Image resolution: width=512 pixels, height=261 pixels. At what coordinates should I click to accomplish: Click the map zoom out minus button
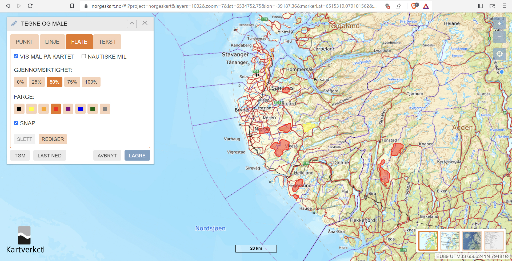[499, 37]
